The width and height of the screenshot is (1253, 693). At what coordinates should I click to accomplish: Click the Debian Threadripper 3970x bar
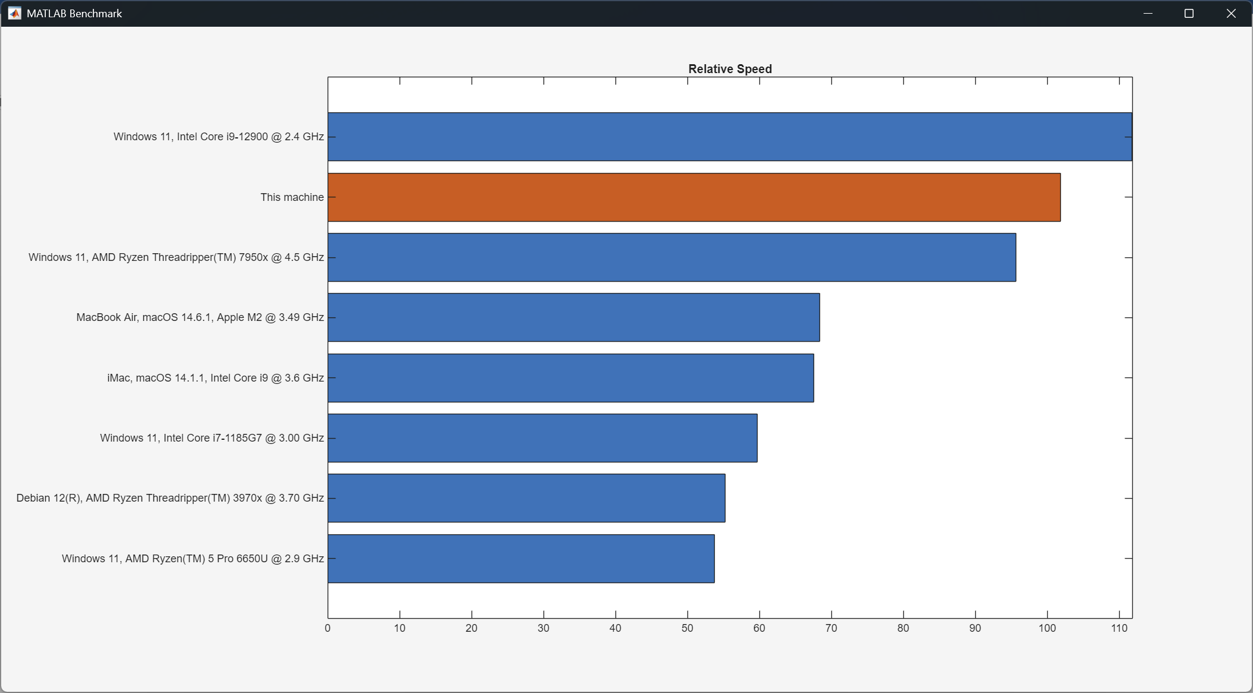tap(526, 498)
